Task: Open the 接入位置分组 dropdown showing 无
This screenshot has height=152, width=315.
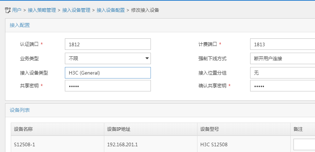Action: pos(282,72)
